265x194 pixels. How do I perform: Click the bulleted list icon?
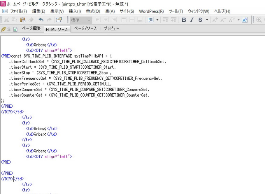[150, 20]
